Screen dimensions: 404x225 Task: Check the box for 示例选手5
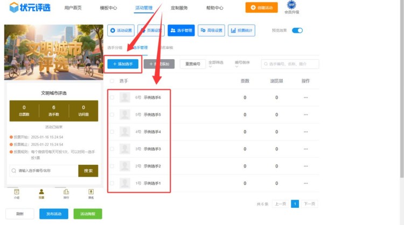click(x=112, y=115)
